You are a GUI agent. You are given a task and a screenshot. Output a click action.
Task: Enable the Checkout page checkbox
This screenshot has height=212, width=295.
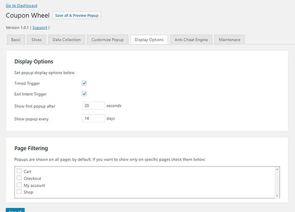tap(19, 178)
